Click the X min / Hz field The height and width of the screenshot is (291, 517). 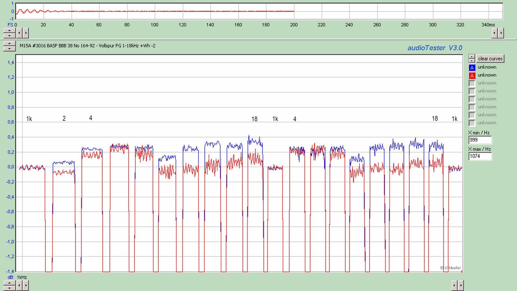[x=480, y=140]
